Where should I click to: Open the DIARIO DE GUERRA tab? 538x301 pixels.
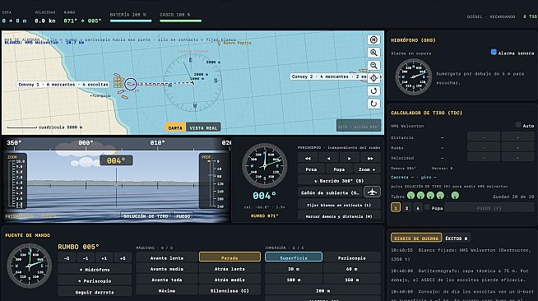click(x=416, y=238)
